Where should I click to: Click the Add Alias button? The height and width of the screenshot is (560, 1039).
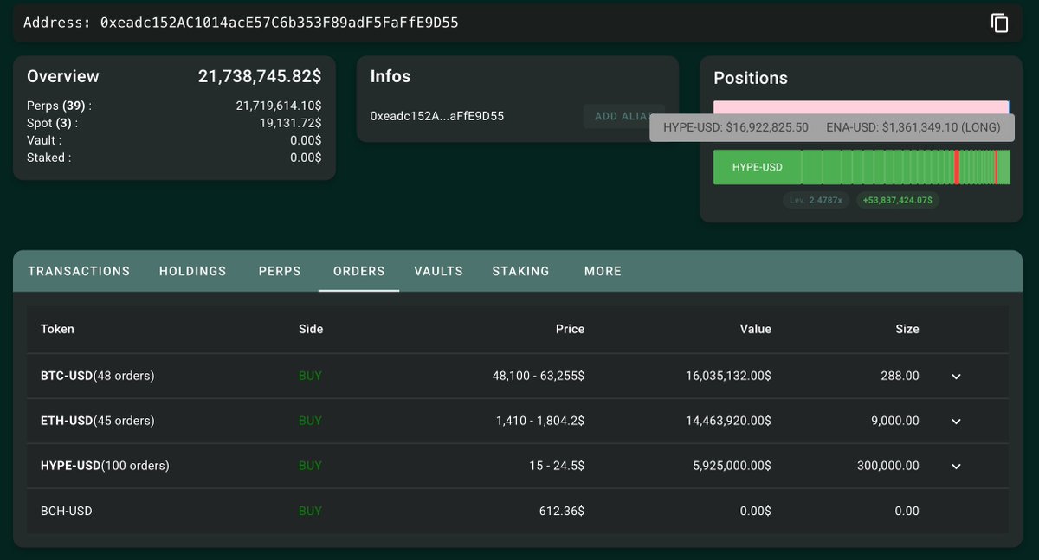point(616,116)
